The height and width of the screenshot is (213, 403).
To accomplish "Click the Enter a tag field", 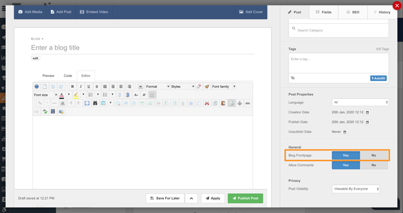I will pos(339,63).
